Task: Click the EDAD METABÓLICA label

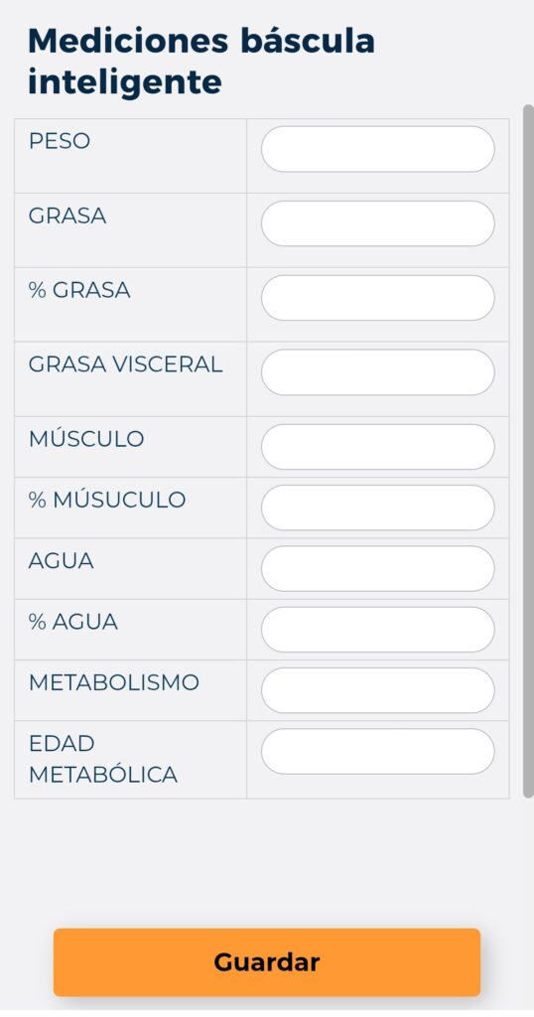Action: click(103, 759)
